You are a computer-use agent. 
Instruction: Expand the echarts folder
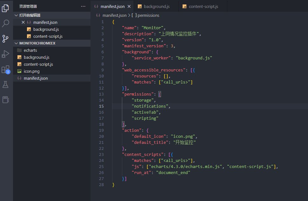click(x=30, y=50)
